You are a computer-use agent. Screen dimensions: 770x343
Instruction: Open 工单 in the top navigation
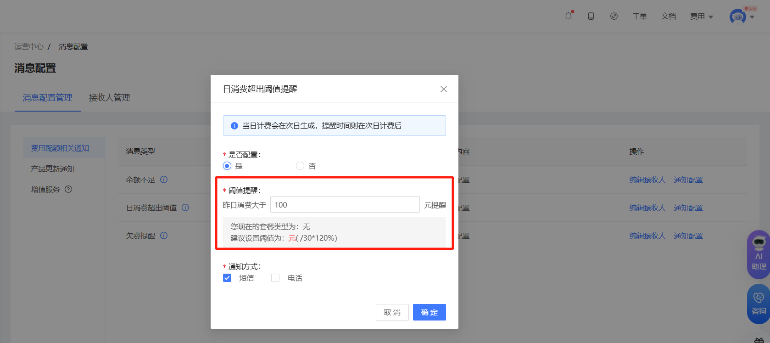[x=639, y=17]
